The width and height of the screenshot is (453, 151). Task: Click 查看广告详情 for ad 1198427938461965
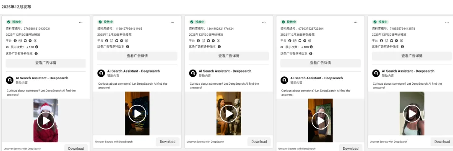(x=137, y=56)
